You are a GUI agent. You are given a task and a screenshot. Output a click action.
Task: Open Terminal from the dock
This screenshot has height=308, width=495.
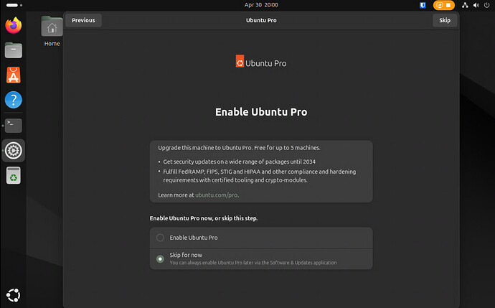click(x=13, y=126)
